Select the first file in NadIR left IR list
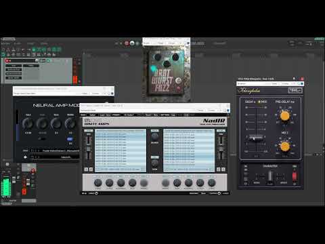Viewport: 325px width, 244px height. [121, 134]
